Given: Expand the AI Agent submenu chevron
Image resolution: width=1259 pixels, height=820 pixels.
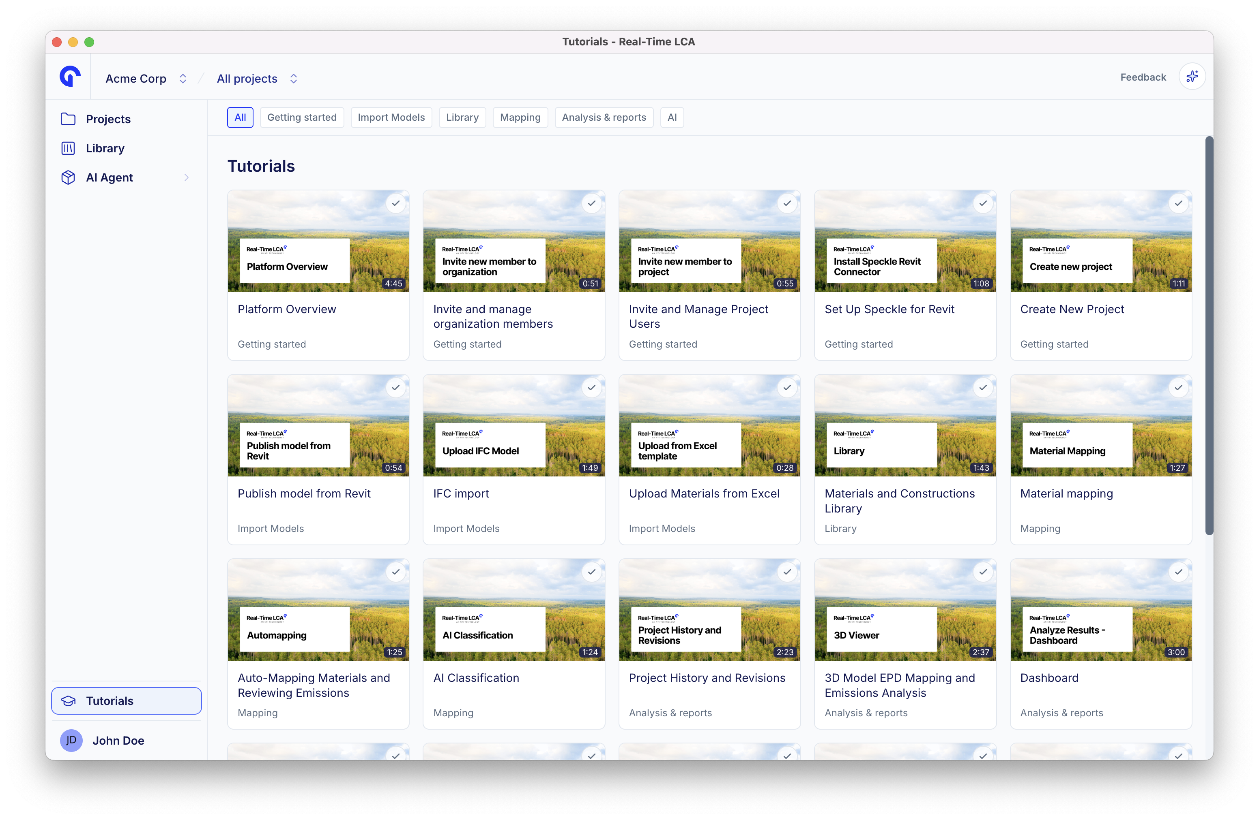Looking at the screenshot, I should 186,177.
